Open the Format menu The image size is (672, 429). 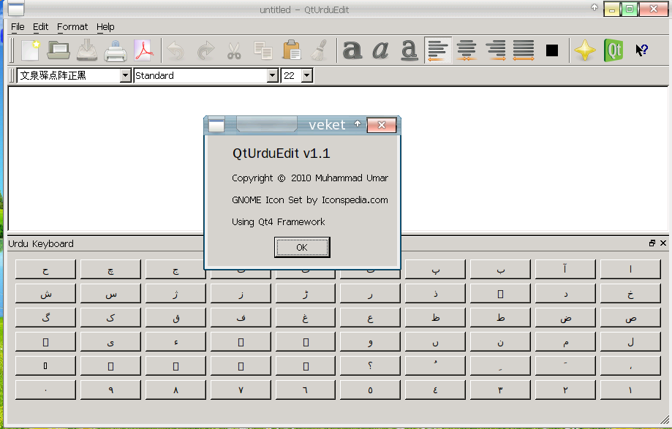[x=72, y=27]
